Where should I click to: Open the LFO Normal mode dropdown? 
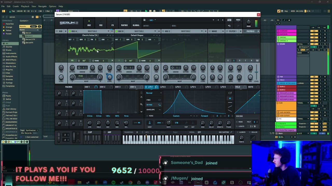[x=154, y=93]
